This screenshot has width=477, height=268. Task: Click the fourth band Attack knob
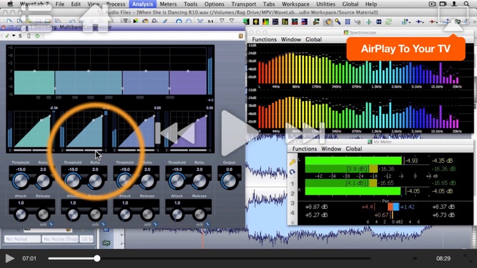click(177, 215)
